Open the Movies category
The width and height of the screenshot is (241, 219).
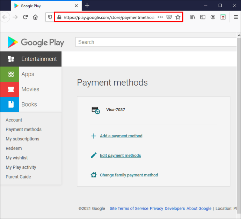(x=30, y=89)
